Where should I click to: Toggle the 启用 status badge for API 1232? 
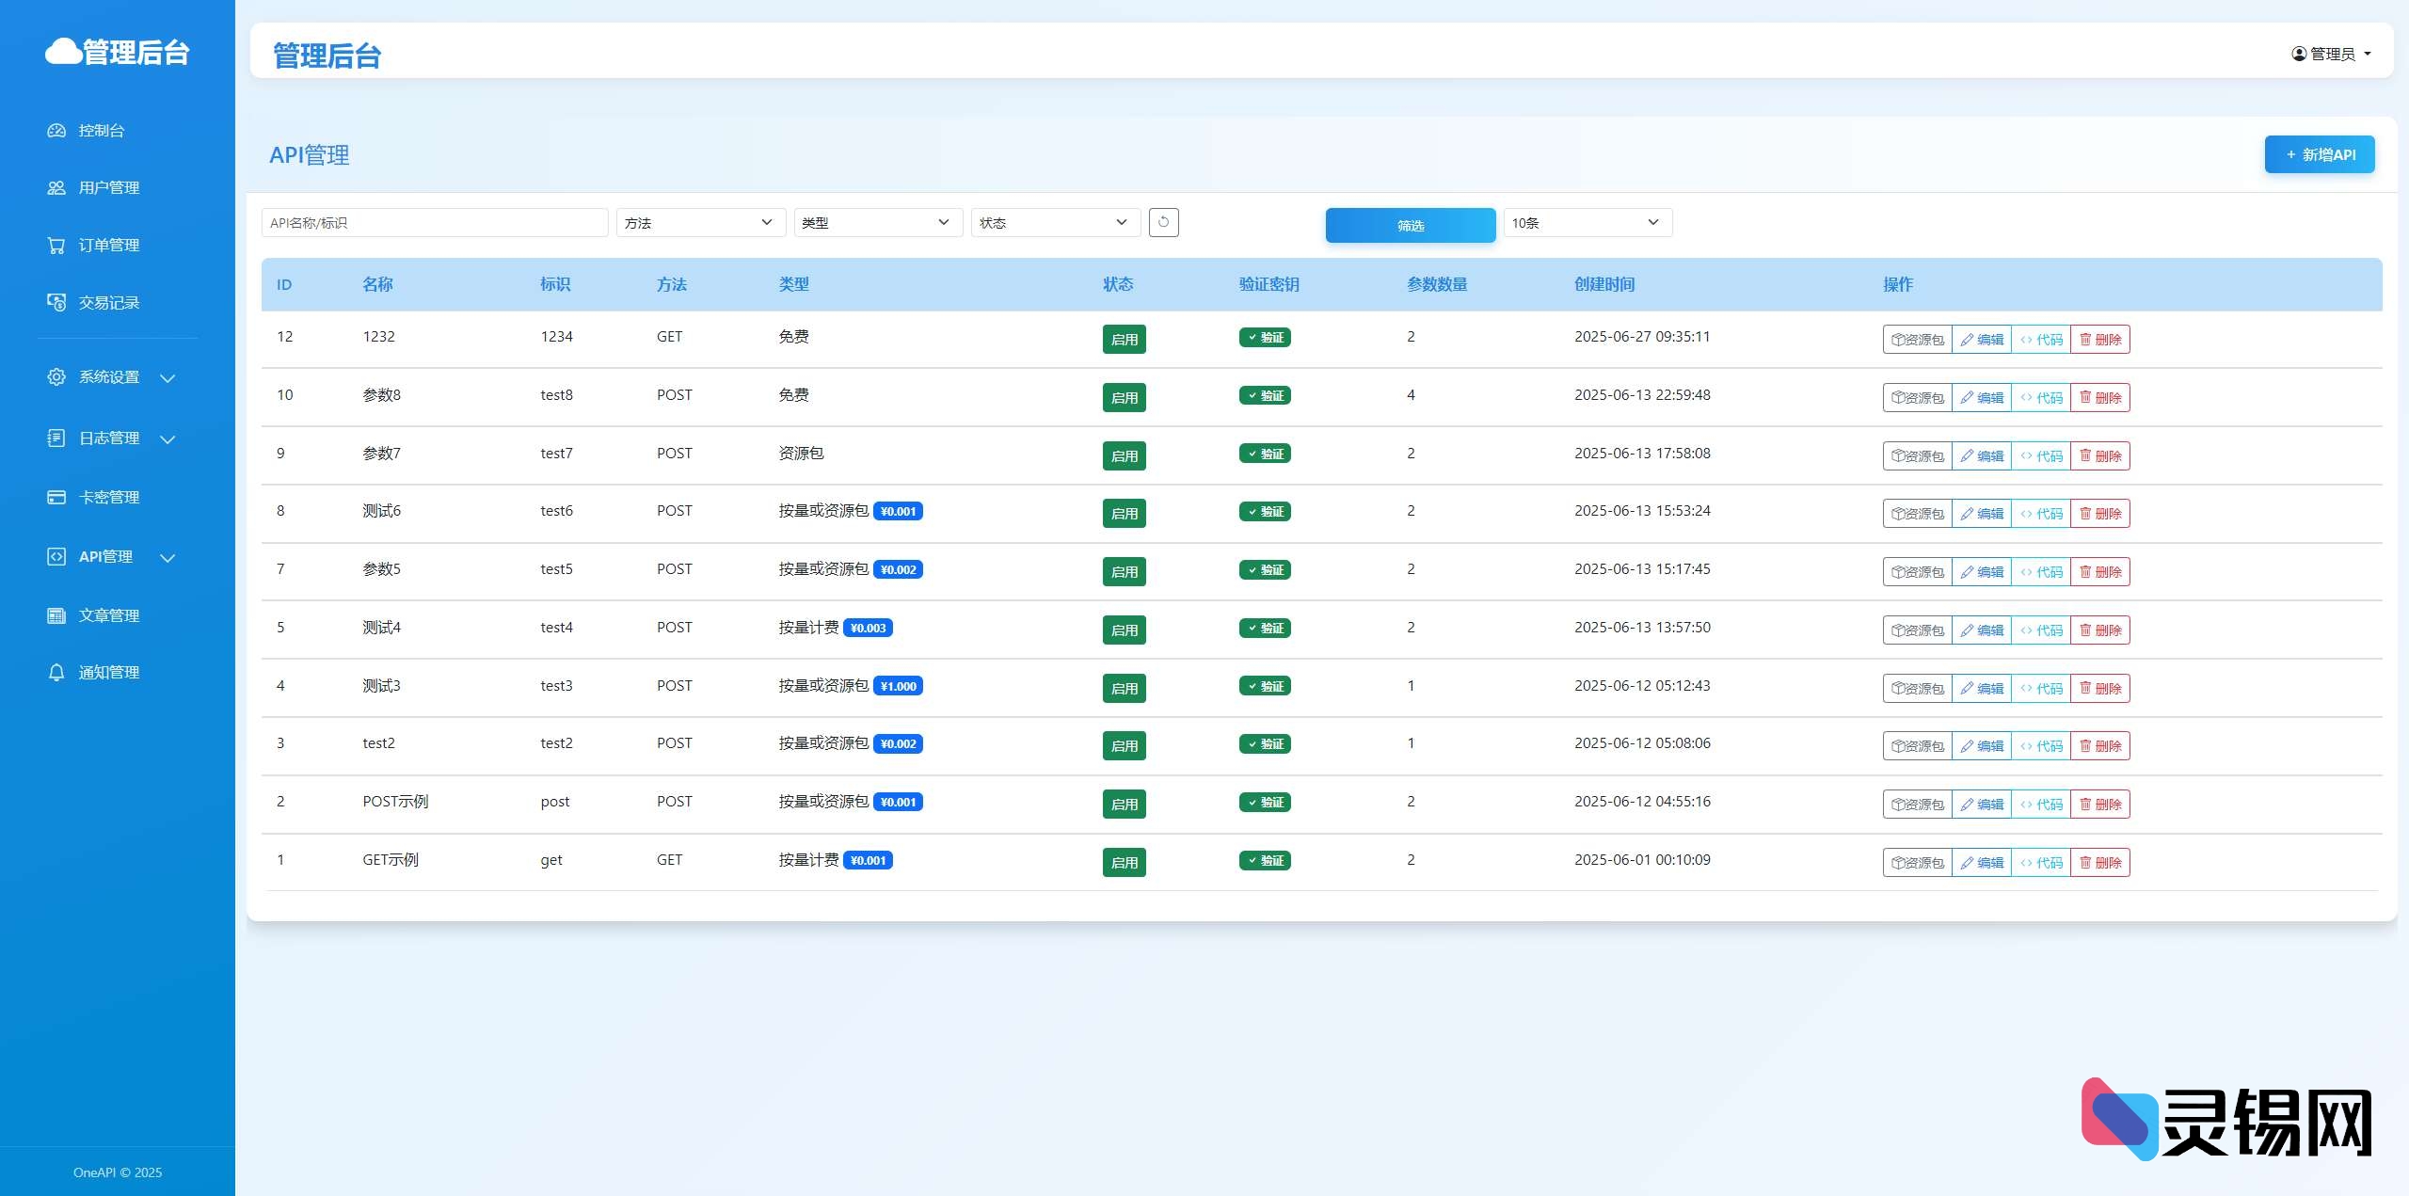(1124, 340)
